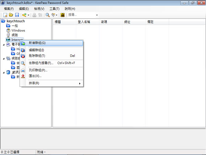206x155 pixels.
Task: Choose 刪除群組(T) in the context menu
Action: coord(51,56)
